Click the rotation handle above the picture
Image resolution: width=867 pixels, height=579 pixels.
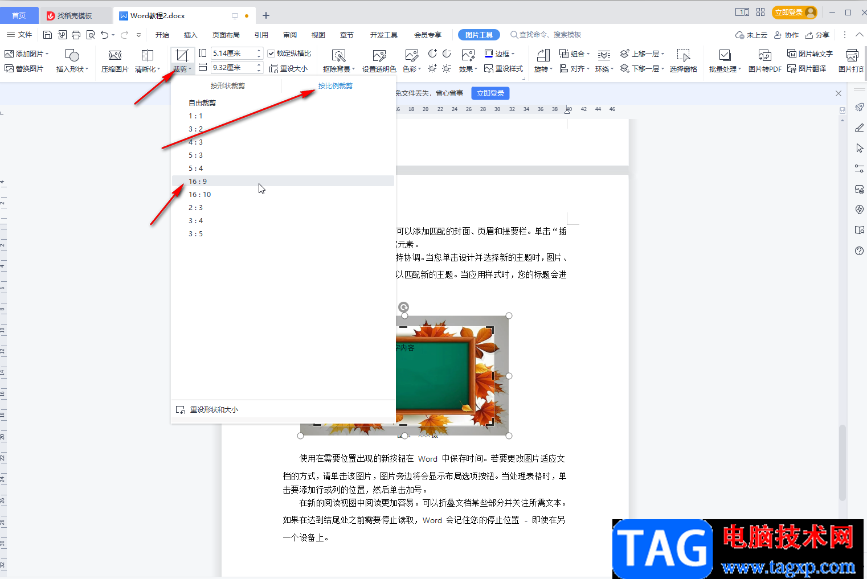404,307
